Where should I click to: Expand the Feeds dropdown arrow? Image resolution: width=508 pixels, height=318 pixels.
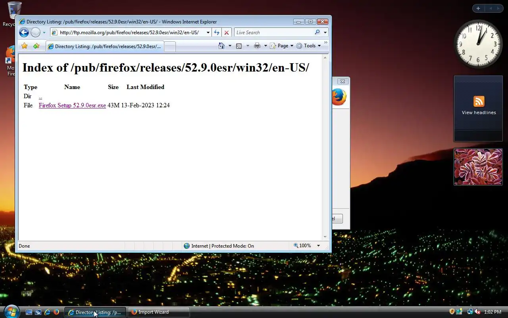point(248,46)
